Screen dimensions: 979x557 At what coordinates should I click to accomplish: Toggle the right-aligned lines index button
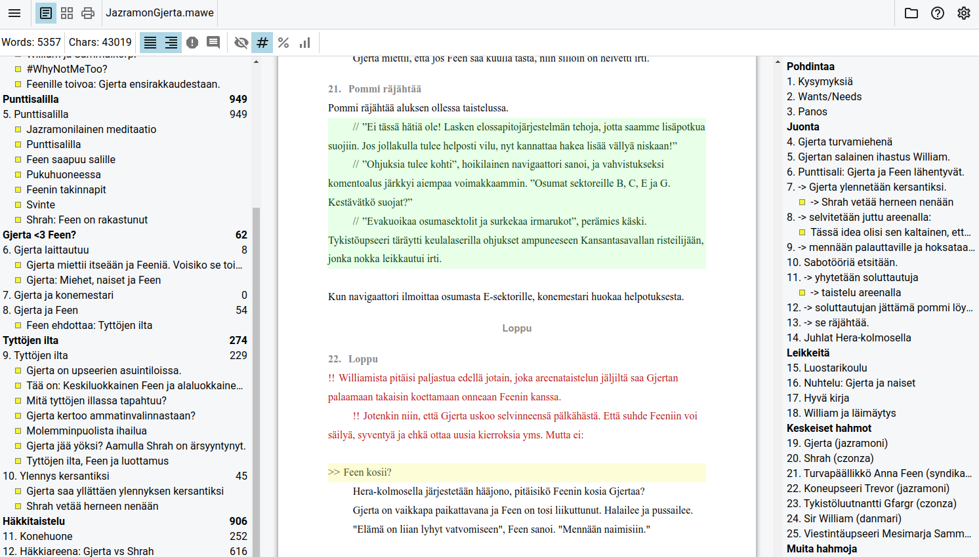click(171, 43)
